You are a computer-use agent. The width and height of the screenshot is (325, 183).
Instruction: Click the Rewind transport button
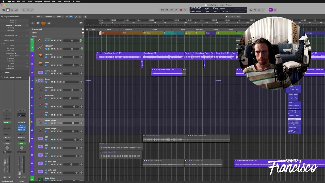point(162,10)
